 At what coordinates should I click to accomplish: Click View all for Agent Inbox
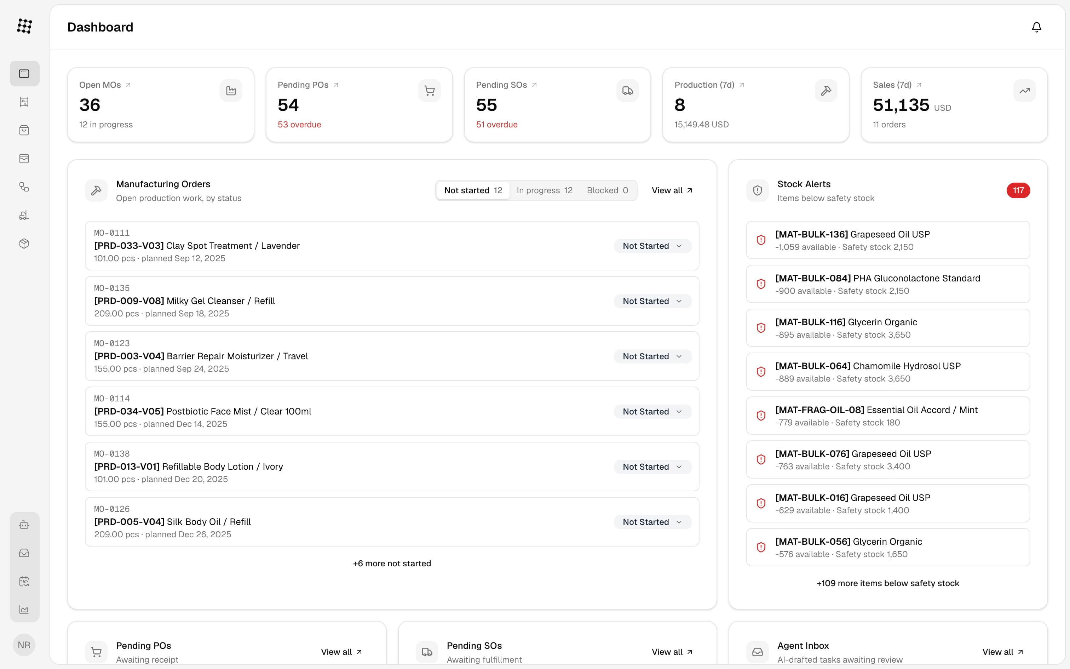(x=1003, y=652)
